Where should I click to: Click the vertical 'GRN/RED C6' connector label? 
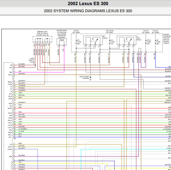tap(123, 58)
